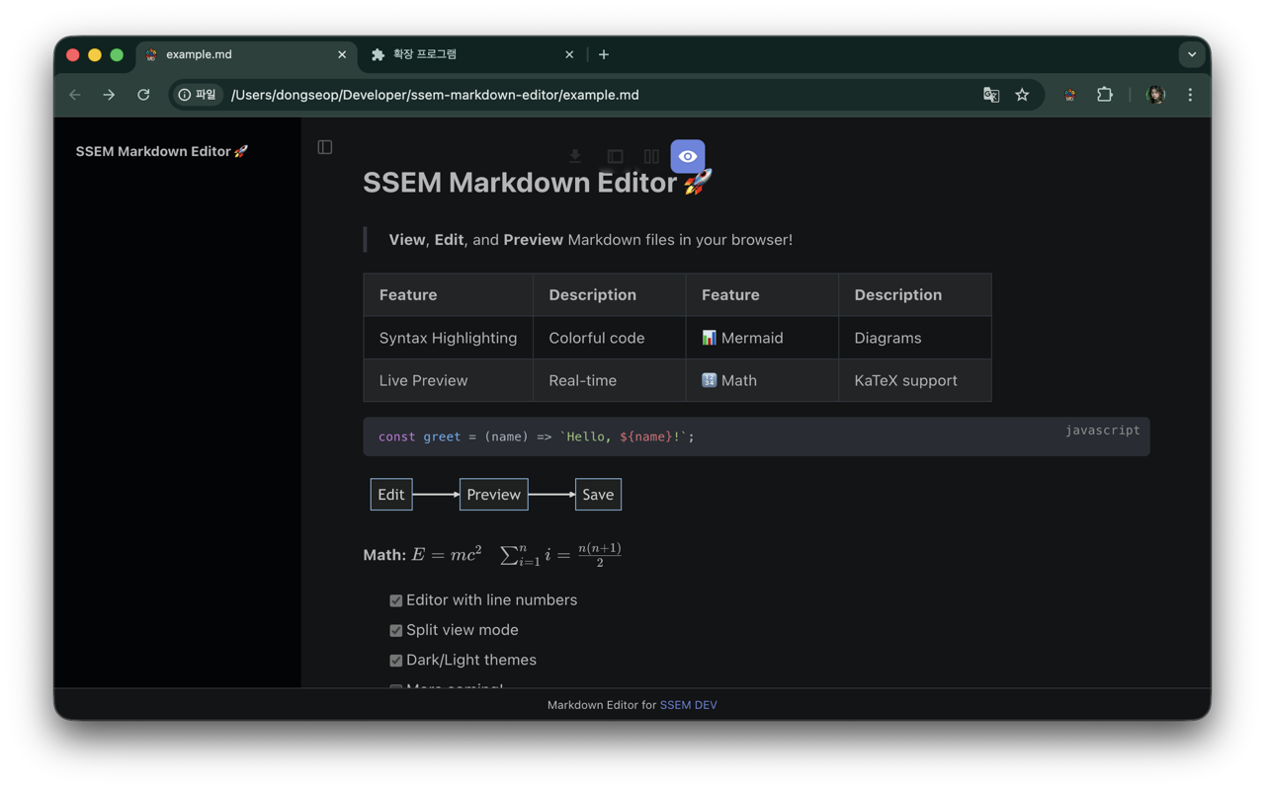Toggle 'Dark/Light themes' checkbox
Viewport: 1265px width, 790px height.
[395, 661]
